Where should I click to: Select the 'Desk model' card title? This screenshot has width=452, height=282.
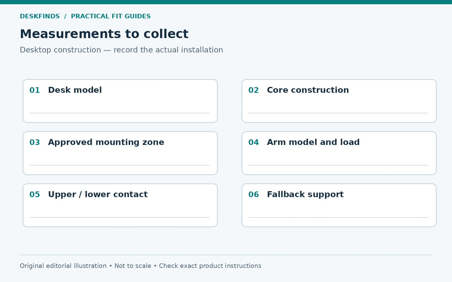(x=75, y=90)
